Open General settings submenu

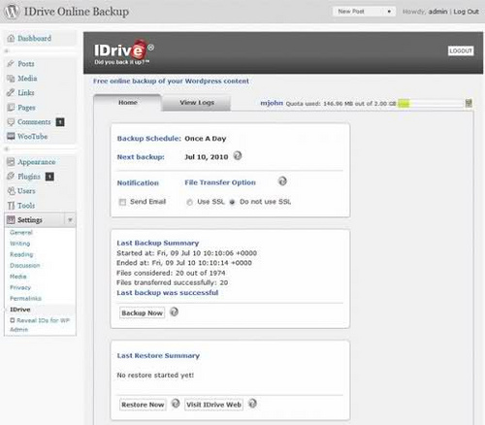coord(21,233)
